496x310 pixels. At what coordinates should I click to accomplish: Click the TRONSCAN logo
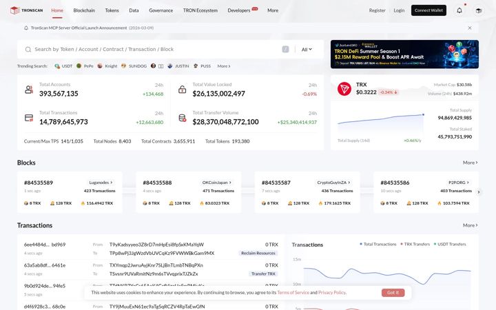pos(26,10)
